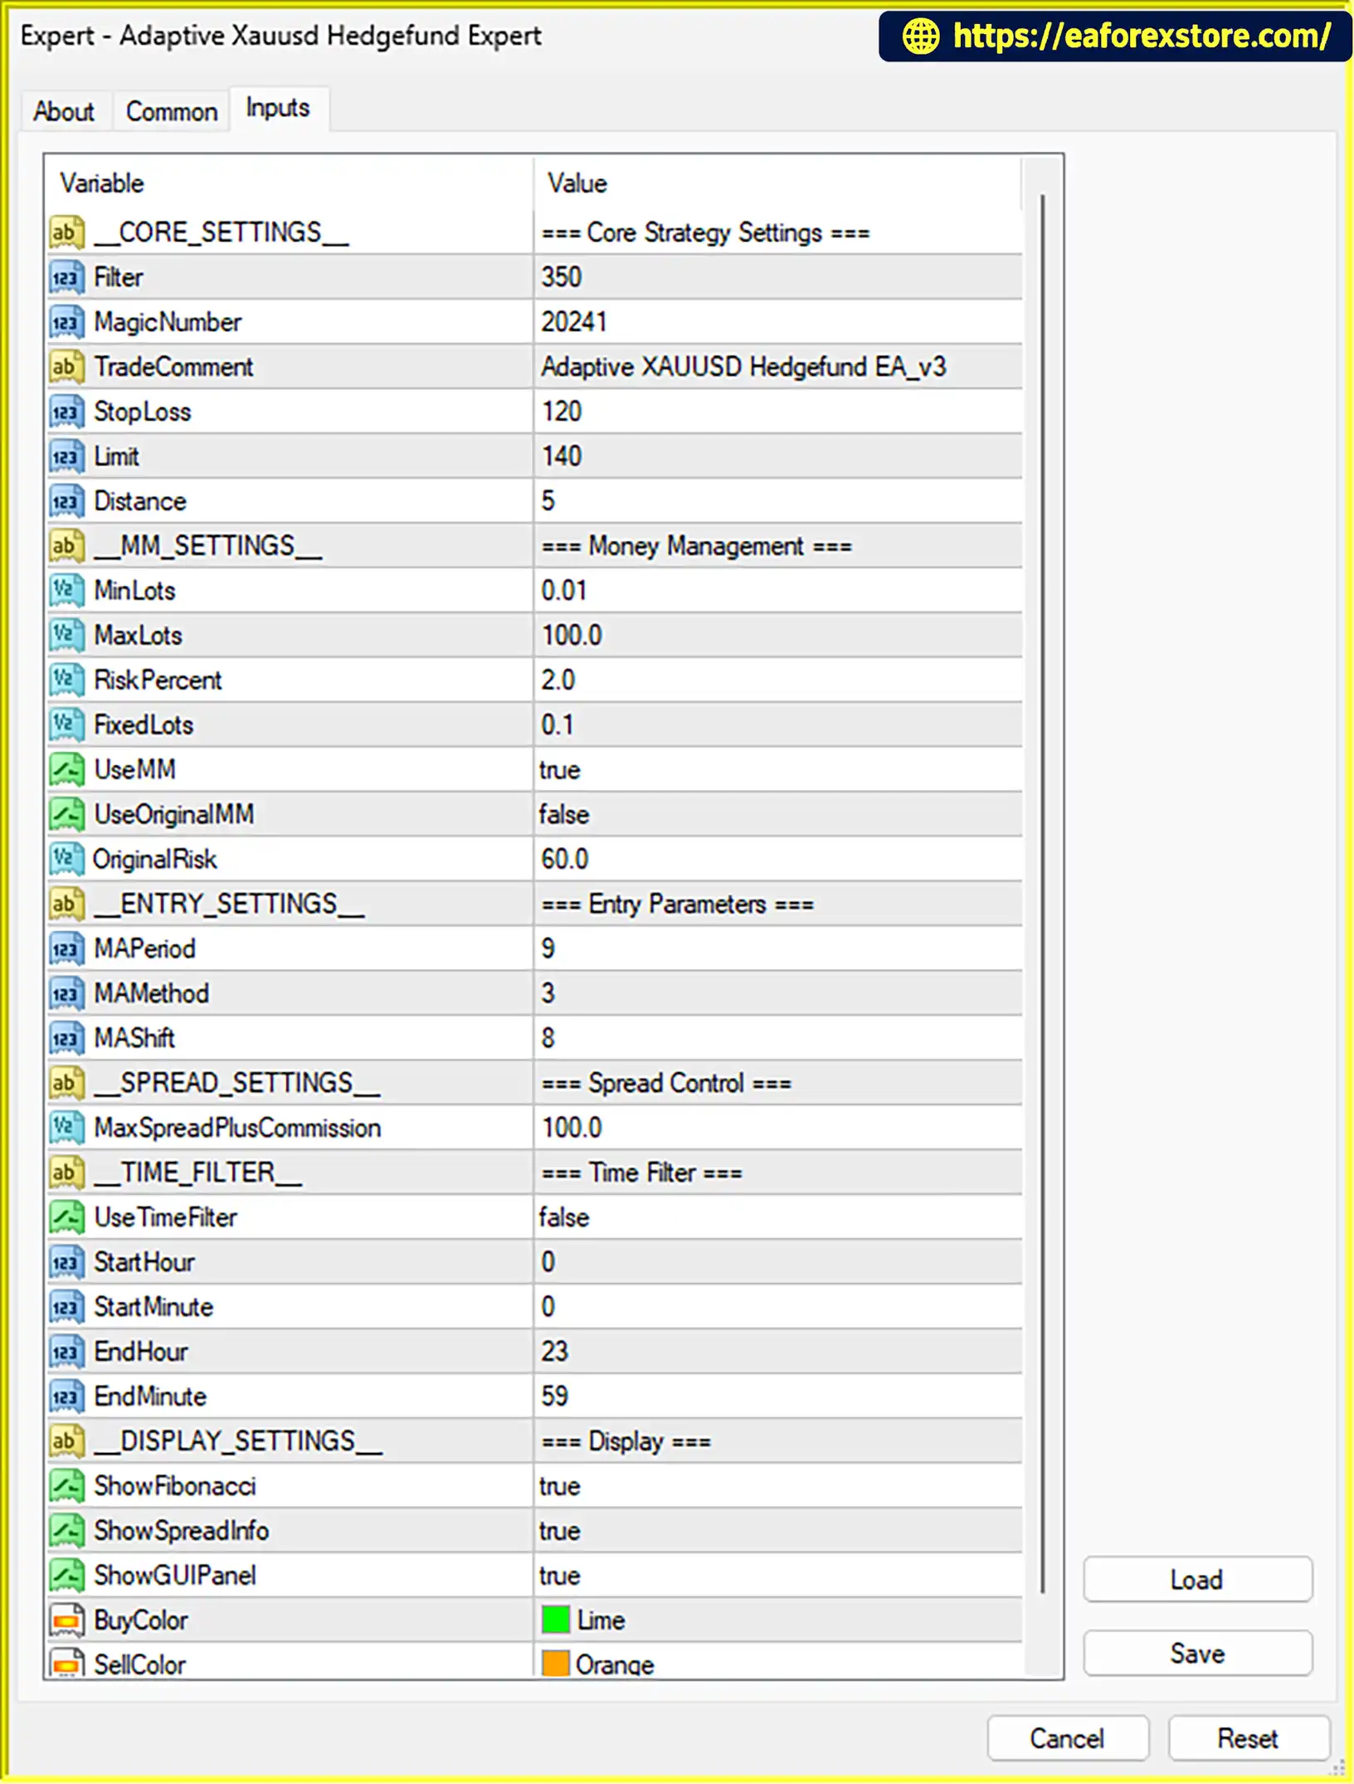Click the double-type icon beside MaxSpreadPlusCommission
This screenshot has height=1784, width=1354.
pos(66,1128)
